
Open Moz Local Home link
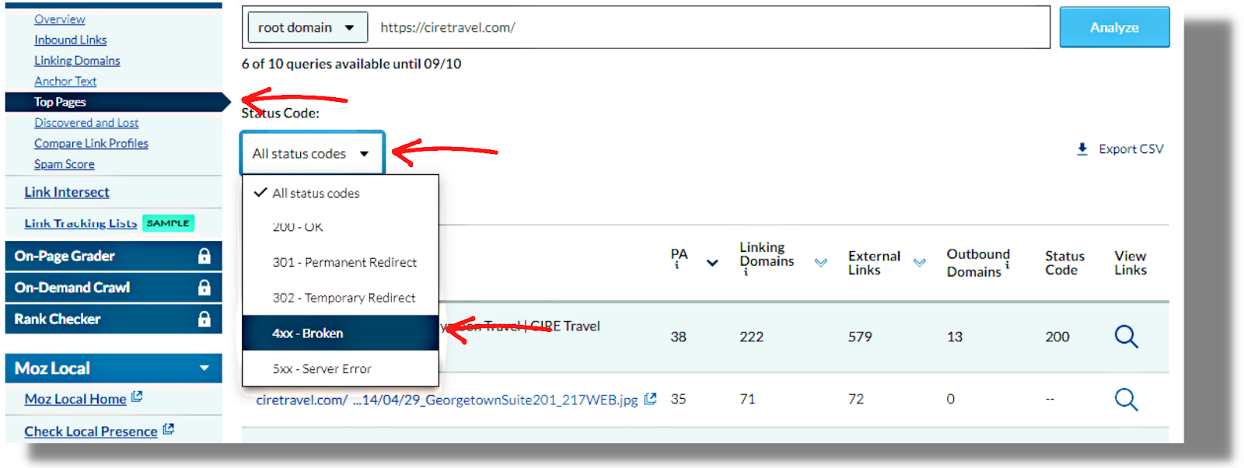pos(75,399)
